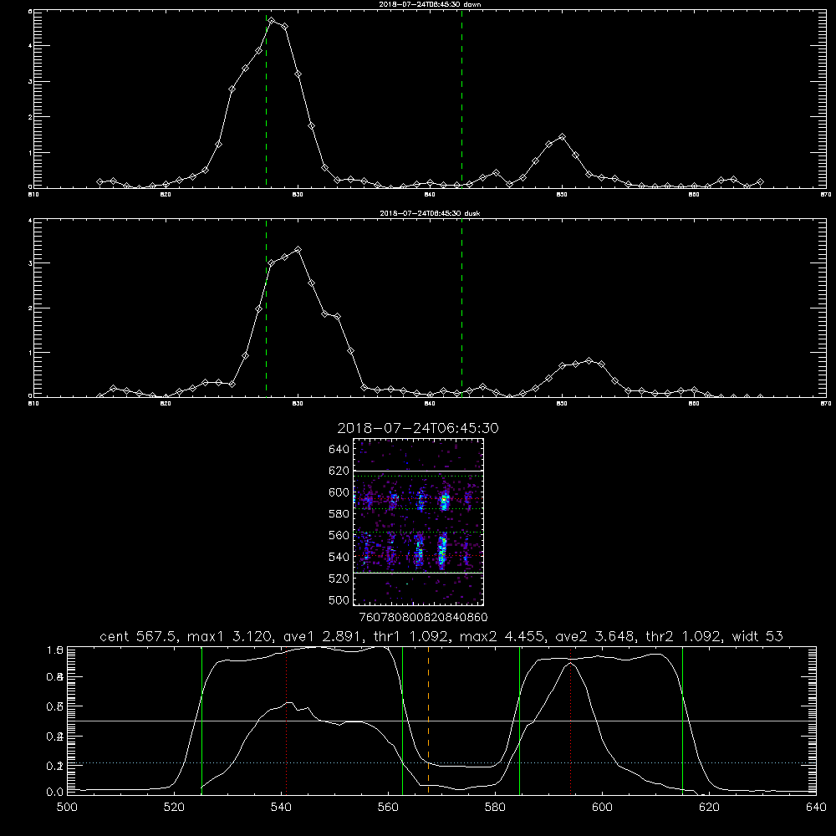The height and width of the screenshot is (836, 836).
Task: Click the dusk plot green dashed line near 828
Action: [267, 308]
